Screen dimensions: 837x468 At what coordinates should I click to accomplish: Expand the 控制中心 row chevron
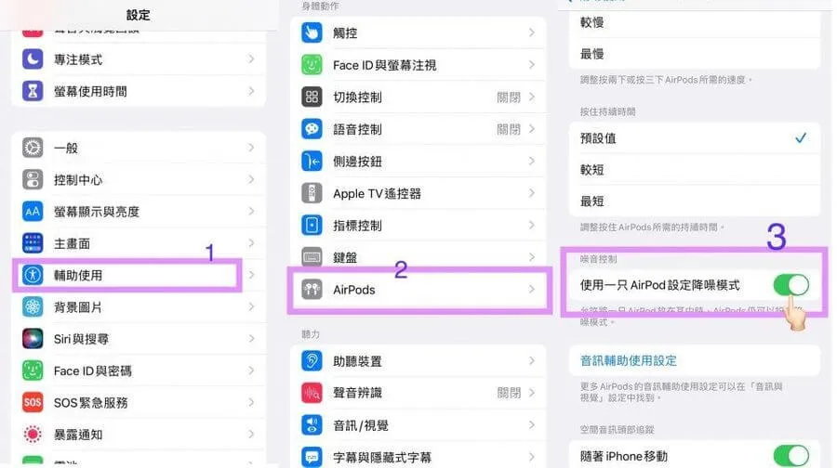point(251,179)
